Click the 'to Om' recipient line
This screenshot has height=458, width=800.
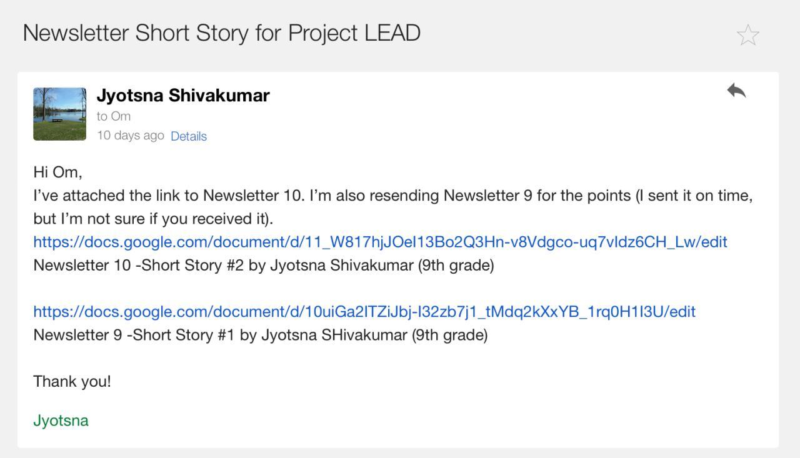click(x=114, y=116)
